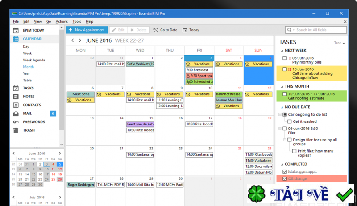Click recurring icon on Friday 3 Vacations event
This screenshot has width=357, height=206.
(188, 64)
